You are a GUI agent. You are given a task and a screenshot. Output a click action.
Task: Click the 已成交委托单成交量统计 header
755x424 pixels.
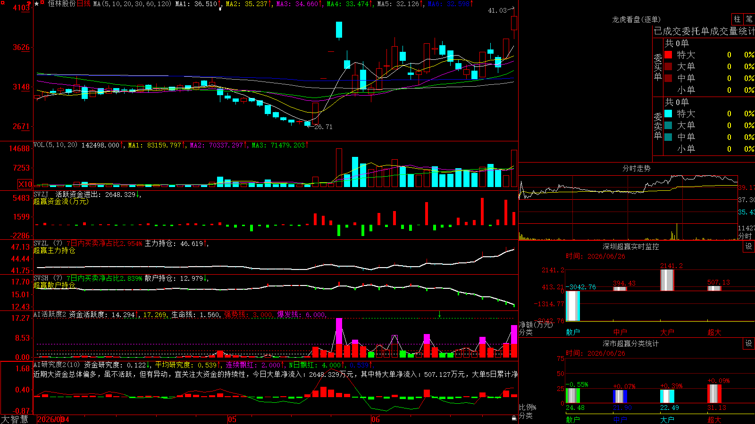coord(704,31)
